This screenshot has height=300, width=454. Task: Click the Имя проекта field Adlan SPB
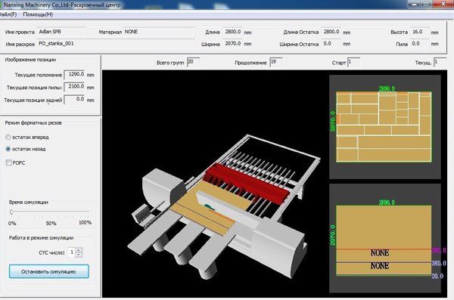point(61,32)
